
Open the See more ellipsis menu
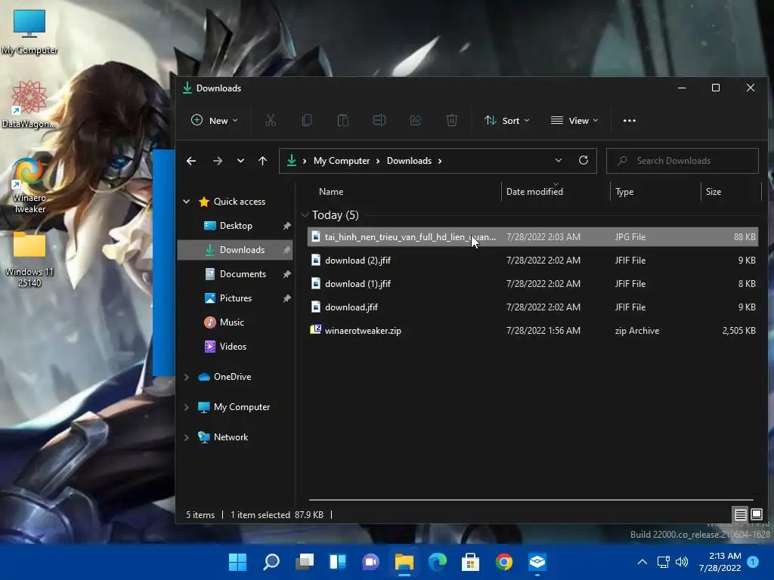630,120
